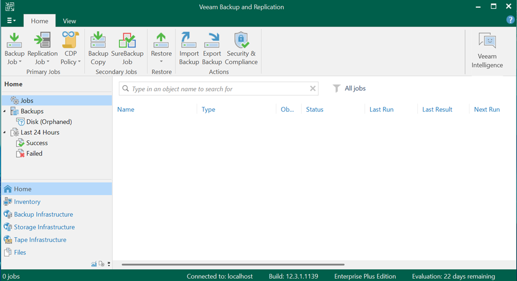
Task: Sort jobs by Last Result column
Action: (437, 109)
